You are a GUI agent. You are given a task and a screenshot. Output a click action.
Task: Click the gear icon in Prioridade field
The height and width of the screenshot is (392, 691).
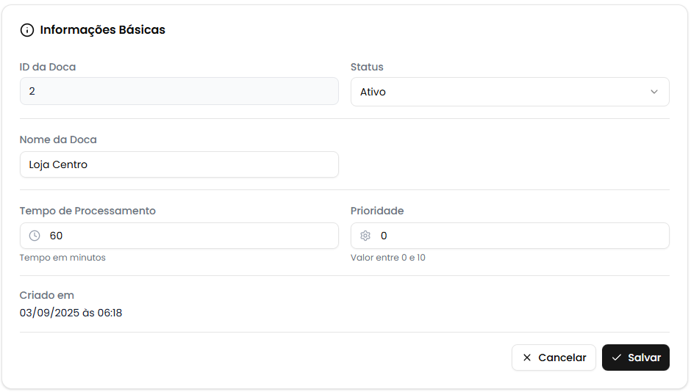tap(365, 236)
